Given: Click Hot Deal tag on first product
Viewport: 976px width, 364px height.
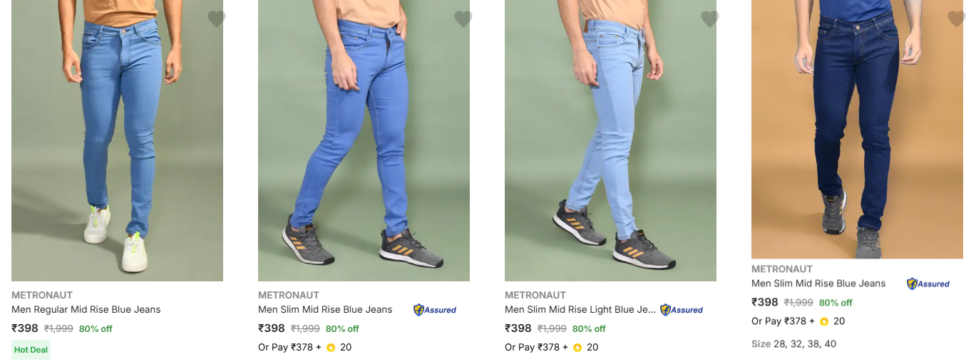Looking at the screenshot, I should (31, 350).
